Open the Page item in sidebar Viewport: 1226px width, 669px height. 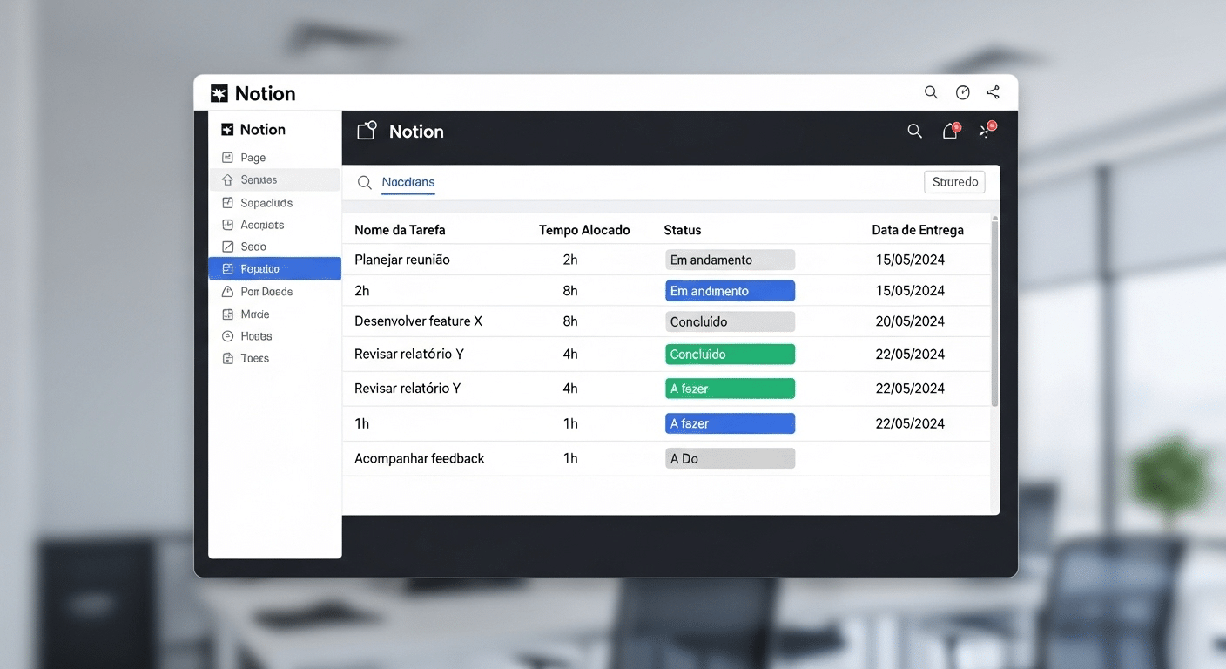[253, 158]
